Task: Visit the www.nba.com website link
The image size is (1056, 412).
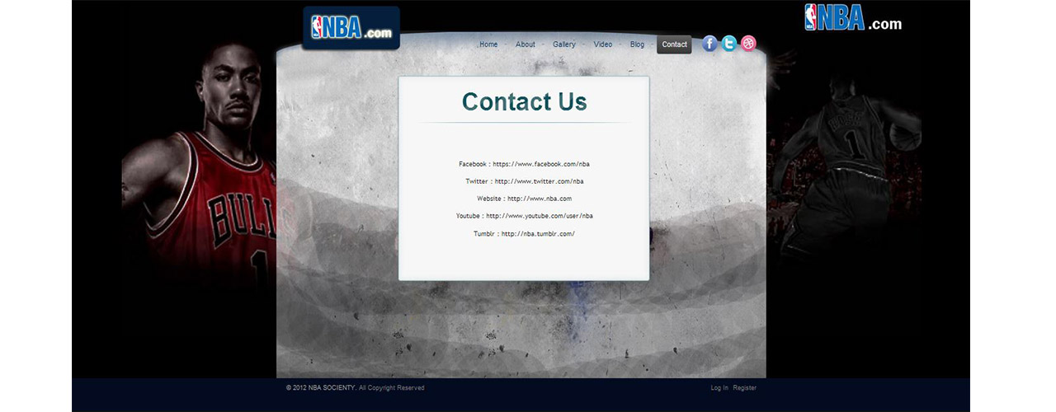Action: pos(540,199)
